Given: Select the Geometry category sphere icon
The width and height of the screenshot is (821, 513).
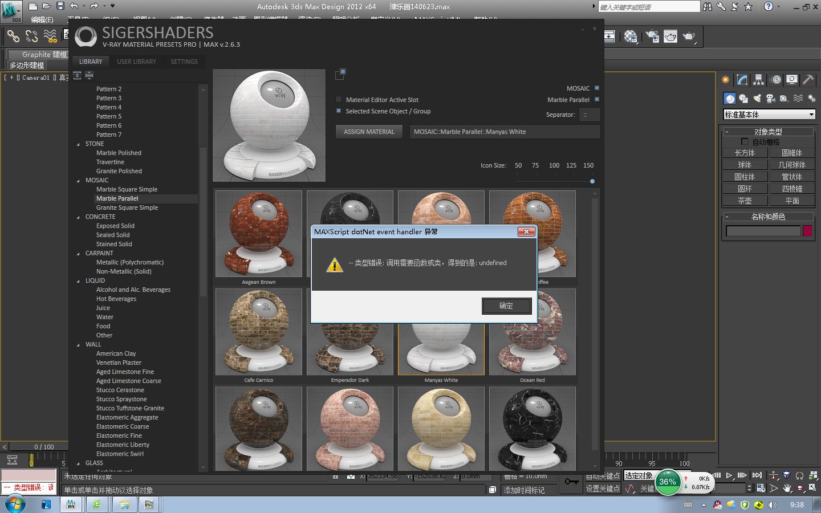Looking at the screenshot, I should click(730, 99).
